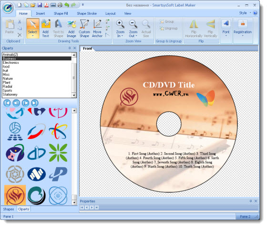
Task: Select the Front canvas tab
Action: pos(87,49)
